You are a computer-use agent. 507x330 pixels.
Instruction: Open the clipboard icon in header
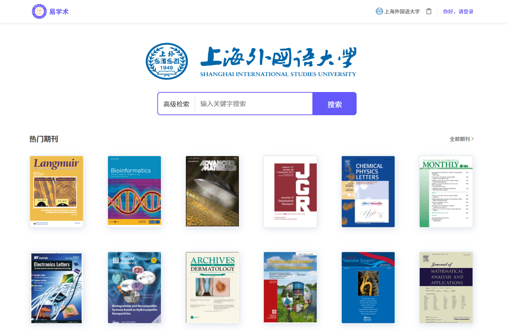coord(429,11)
